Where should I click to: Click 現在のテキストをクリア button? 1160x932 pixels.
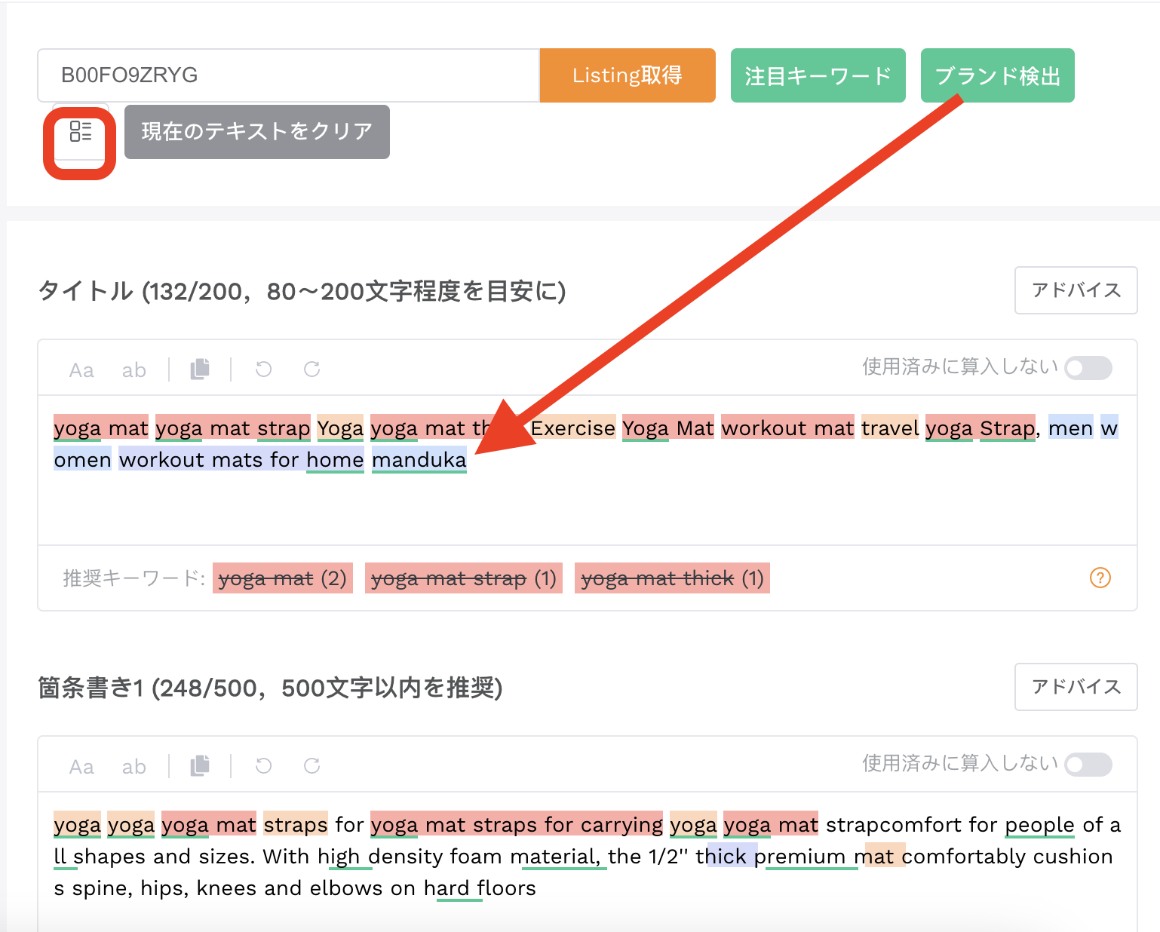(257, 132)
